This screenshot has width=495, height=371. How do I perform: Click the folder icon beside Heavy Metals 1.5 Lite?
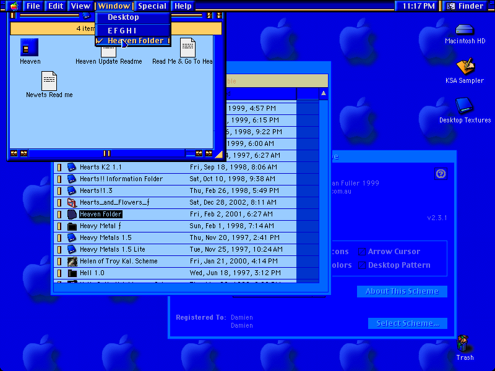(x=72, y=250)
